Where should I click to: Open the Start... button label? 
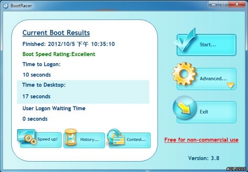click(208, 45)
